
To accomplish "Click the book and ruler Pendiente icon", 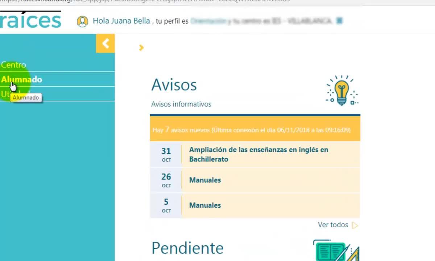I will 336,250.
